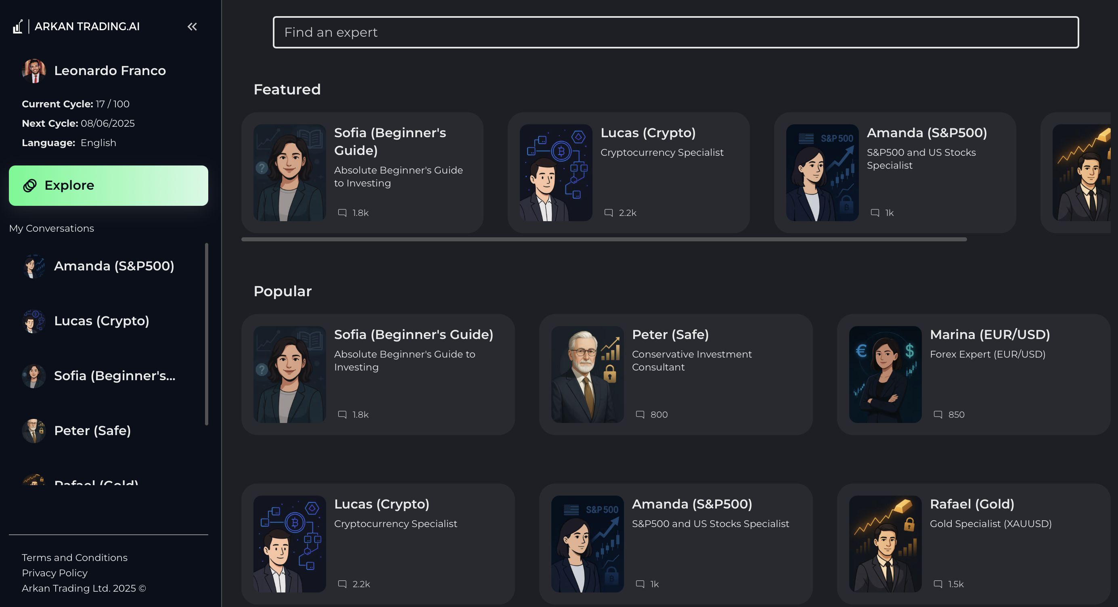The width and height of the screenshot is (1118, 607).
Task: Open Terms and Conditions link
Action: coord(75,557)
